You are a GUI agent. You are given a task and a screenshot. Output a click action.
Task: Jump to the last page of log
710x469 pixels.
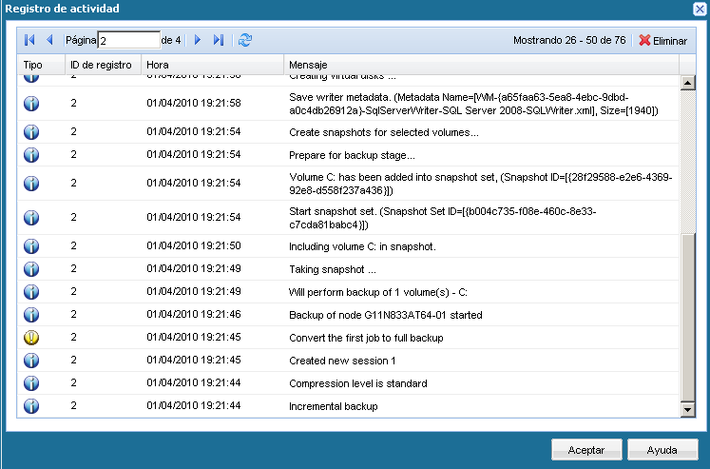[219, 40]
